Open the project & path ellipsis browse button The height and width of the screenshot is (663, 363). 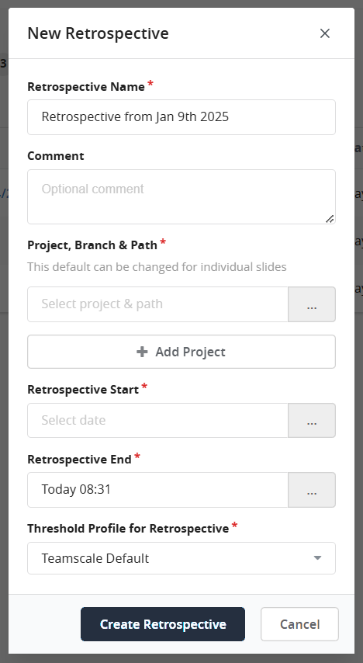click(x=312, y=304)
